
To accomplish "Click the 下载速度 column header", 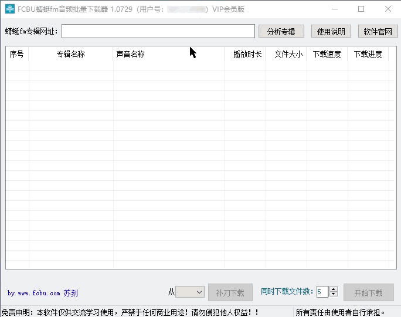I will click(327, 54).
